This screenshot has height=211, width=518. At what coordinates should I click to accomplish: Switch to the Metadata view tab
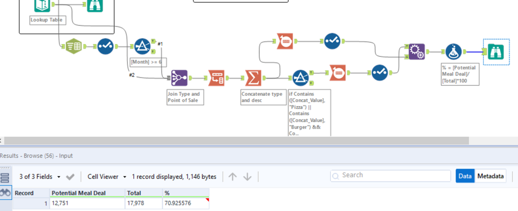tap(491, 176)
